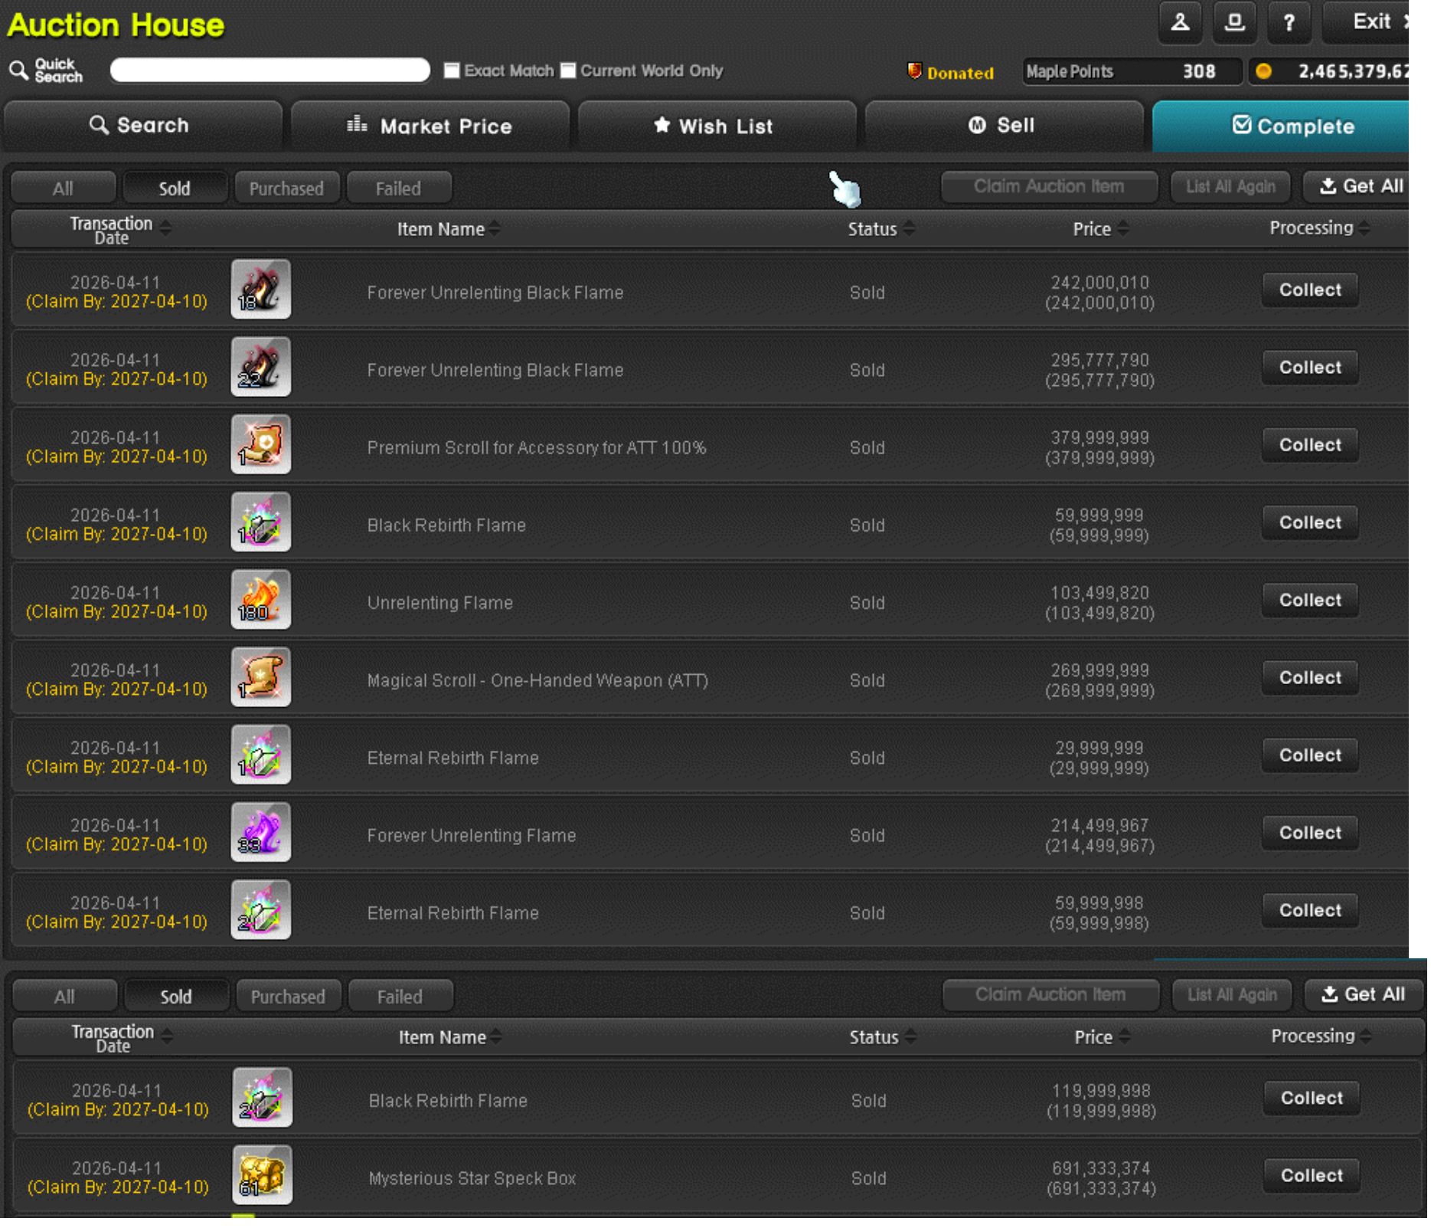Select the Unrelenting Flame icon numbered 180
The height and width of the screenshot is (1228, 1431).
point(261,600)
